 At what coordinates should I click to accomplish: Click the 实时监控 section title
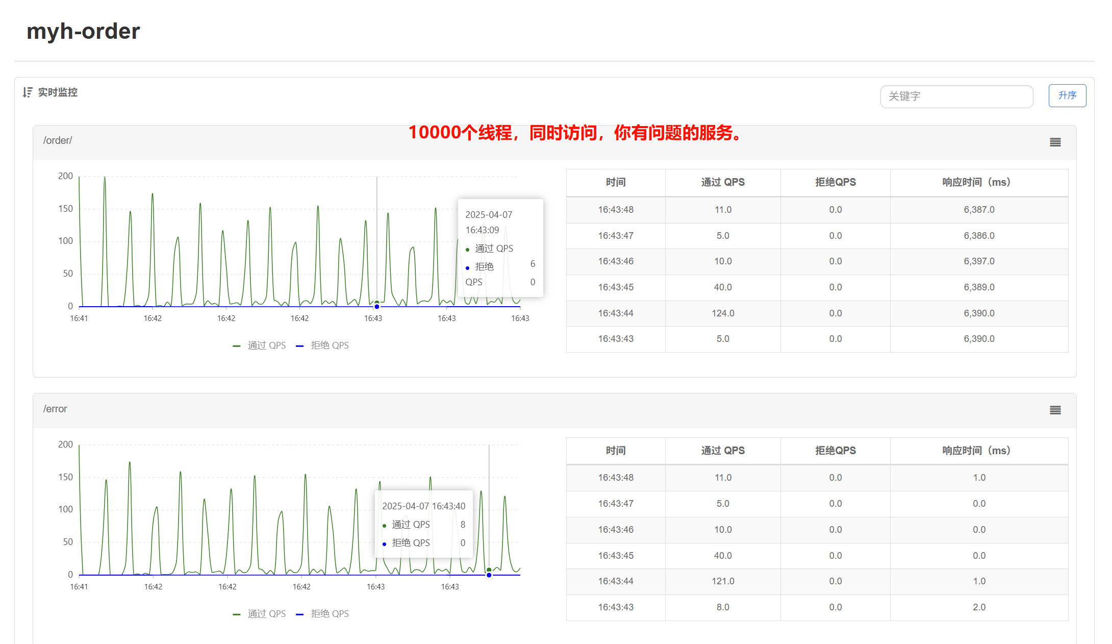point(58,92)
